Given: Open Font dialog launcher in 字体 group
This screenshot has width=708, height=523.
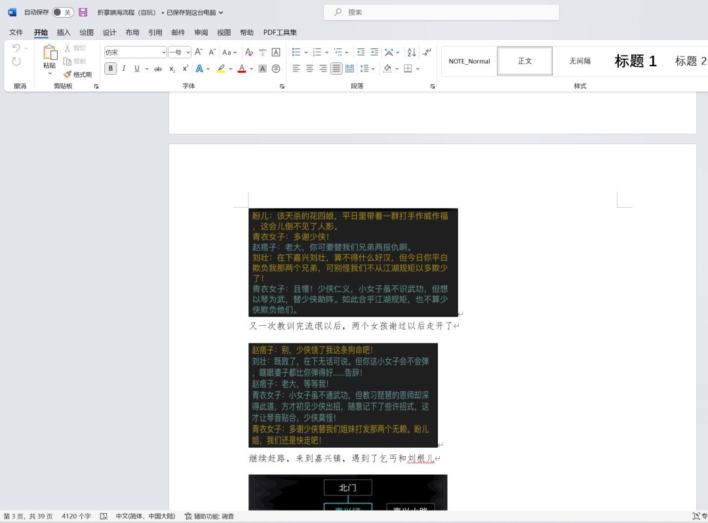Looking at the screenshot, I should point(282,87).
